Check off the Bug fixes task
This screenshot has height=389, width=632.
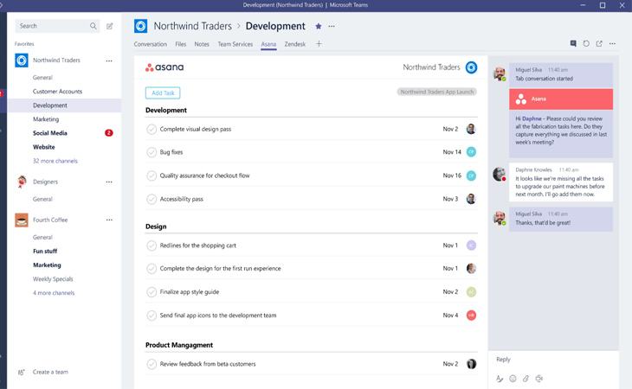[x=152, y=152]
